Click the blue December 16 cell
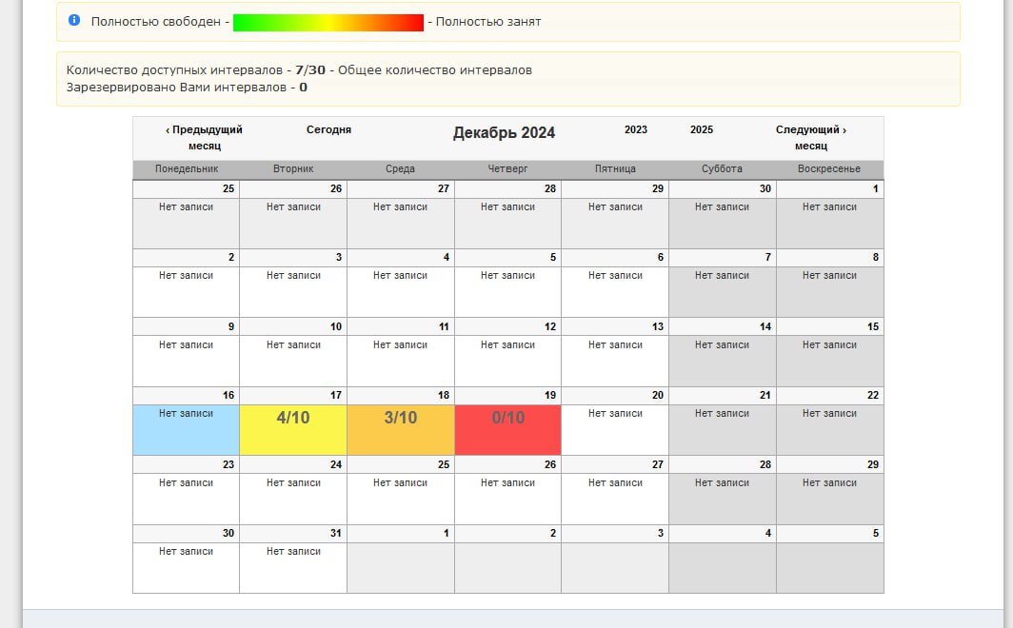This screenshot has height=628, width=1013. pos(186,429)
